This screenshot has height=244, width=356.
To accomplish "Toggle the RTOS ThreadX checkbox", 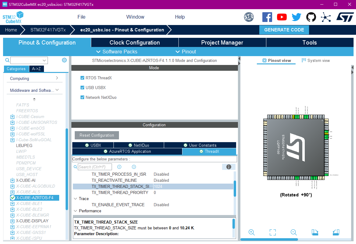I will [82, 78].
